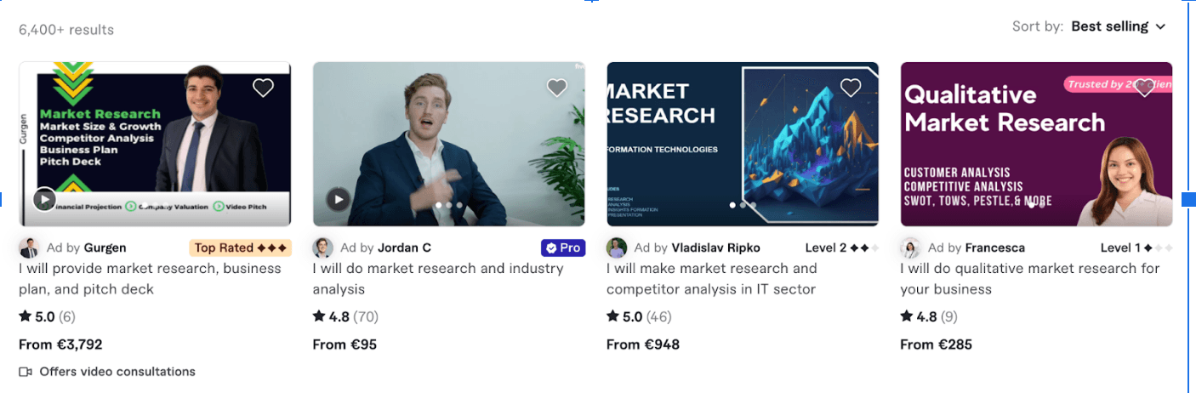
Task: Click the heart icon on Francesca's gig
Action: point(1145,87)
